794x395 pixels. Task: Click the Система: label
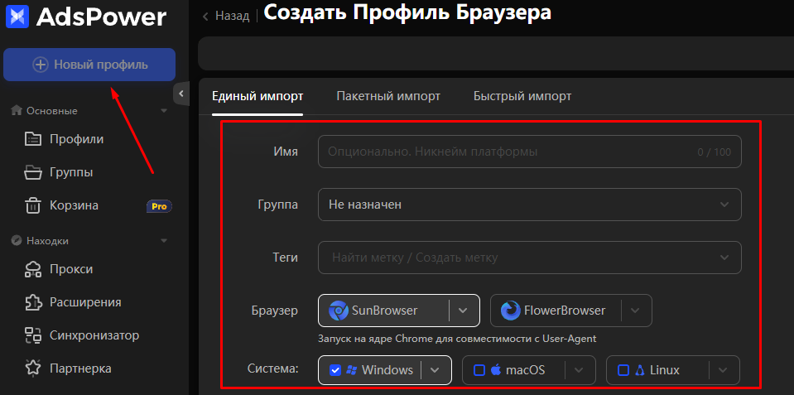[x=273, y=369]
